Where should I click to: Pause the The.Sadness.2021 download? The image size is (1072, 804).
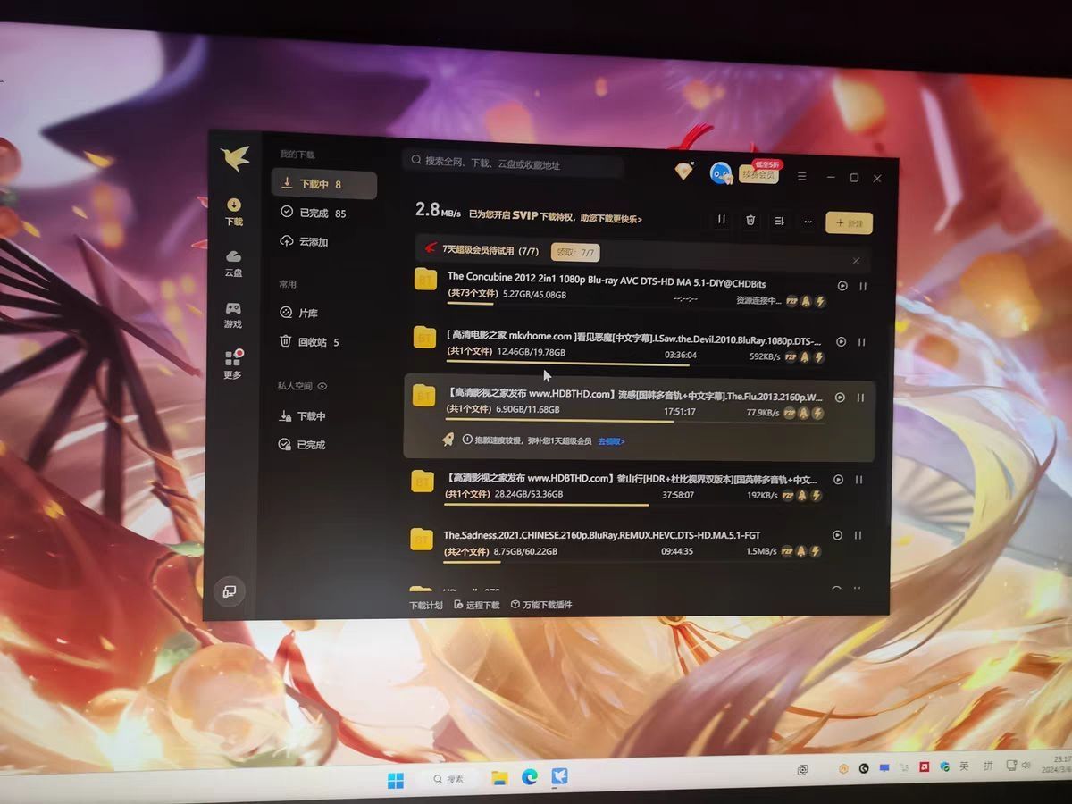point(858,535)
